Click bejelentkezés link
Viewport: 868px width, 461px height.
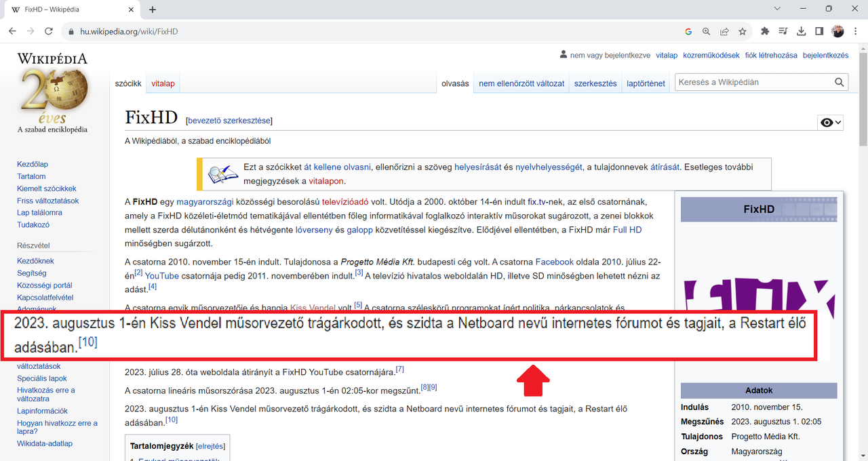pos(825,56)
